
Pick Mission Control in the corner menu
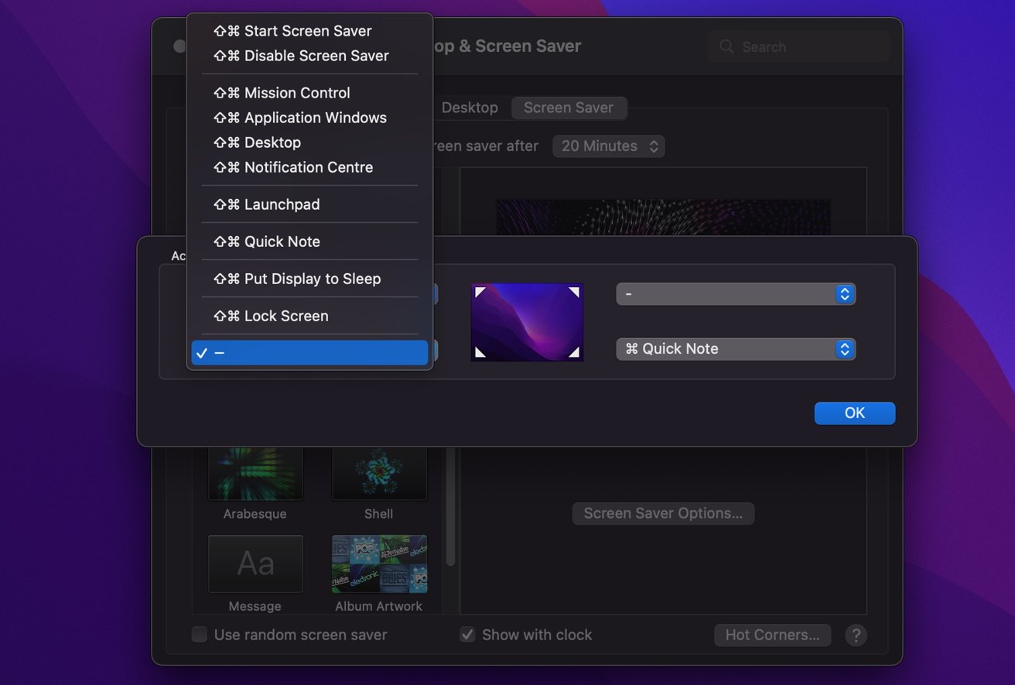[309, 93]
